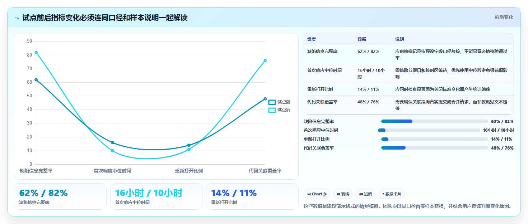This screenshot has height=224, width=528.
Task: Select the 代码关联覆盖率 progress bar
Action: pyautogui.click(x=434, y=148)
